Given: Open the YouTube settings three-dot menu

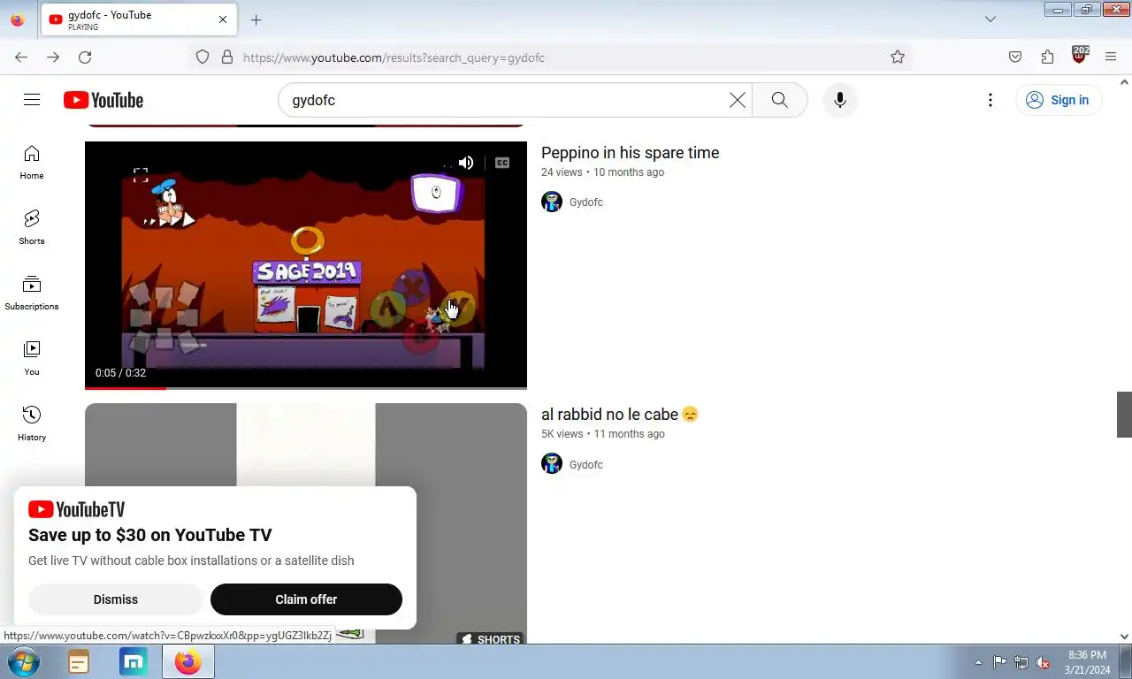Looking at the screenshot, I should pos(990,100).
